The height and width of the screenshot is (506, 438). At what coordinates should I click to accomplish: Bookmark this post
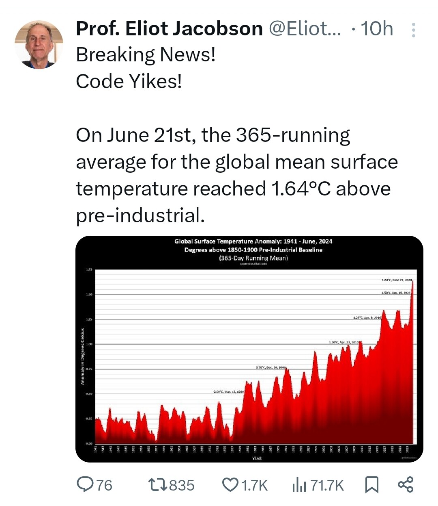372,485
